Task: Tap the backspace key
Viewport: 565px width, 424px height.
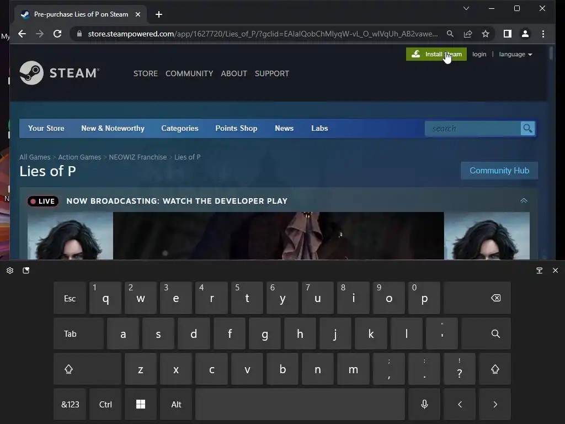Action: 477,298
